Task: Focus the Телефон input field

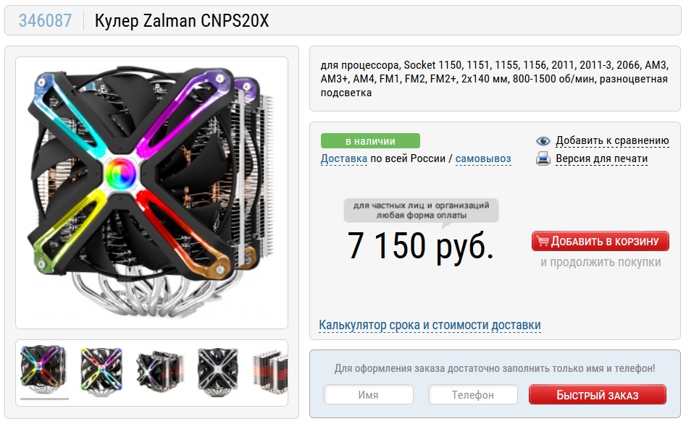Action: [x=473, y=395]
